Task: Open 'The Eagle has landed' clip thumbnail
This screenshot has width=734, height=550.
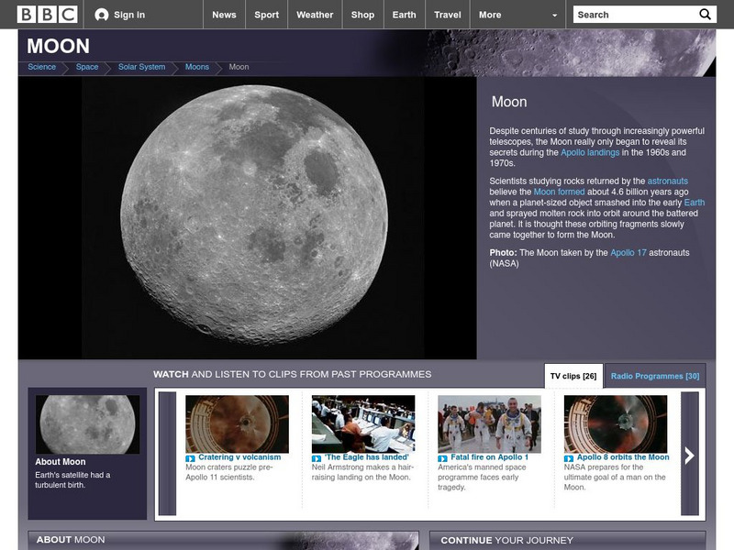Action: [x=363, y=423]
